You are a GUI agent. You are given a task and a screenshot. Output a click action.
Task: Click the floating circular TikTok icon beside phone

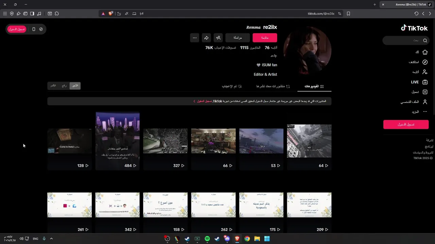41,29
